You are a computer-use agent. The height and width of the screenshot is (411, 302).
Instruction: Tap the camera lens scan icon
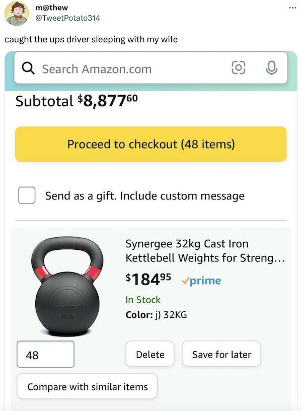point(238,68)
